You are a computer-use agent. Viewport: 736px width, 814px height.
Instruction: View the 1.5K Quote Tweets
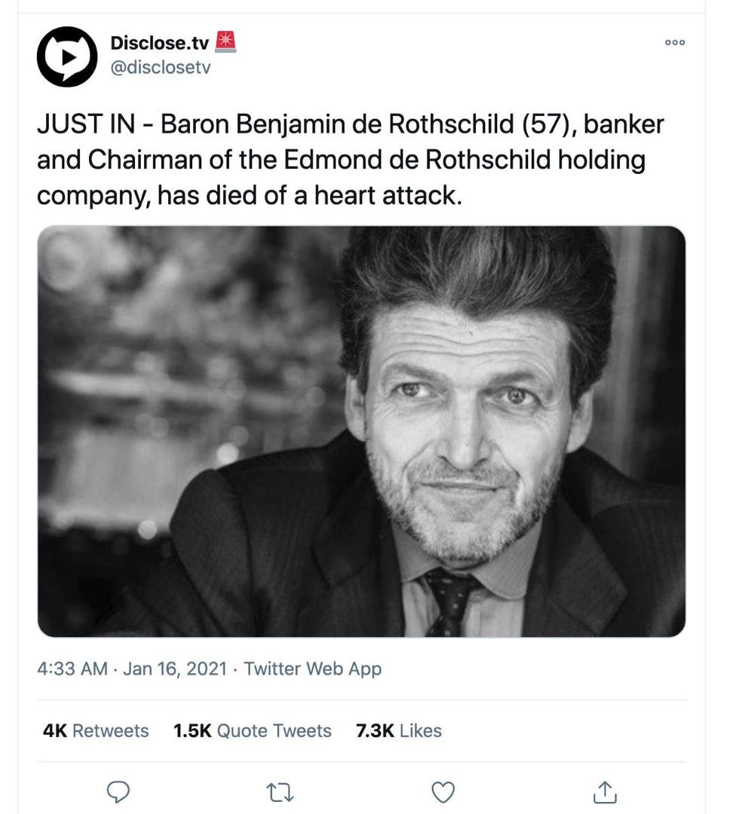coord(253,730)
